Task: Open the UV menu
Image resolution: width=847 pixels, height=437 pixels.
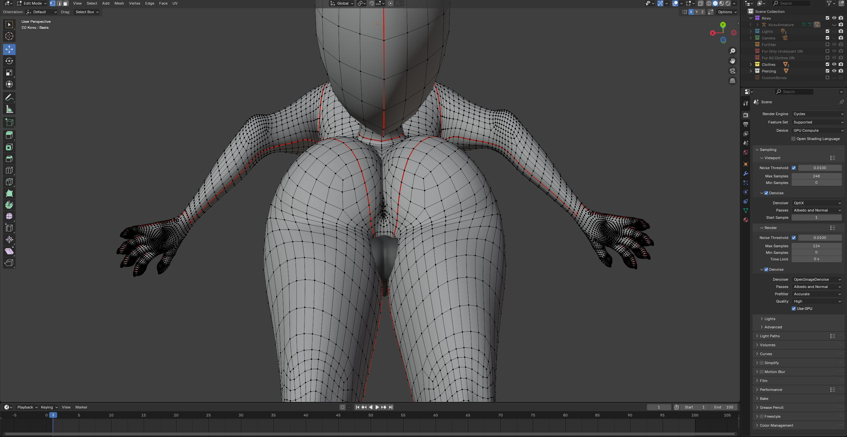Action: [x=175, y=3]
